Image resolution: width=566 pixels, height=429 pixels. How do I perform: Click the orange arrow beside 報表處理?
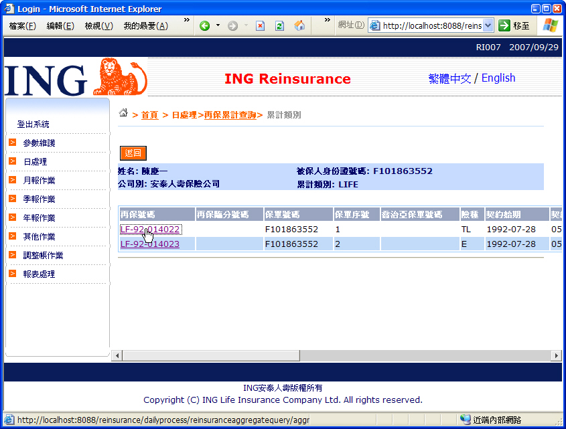(13, 274)
